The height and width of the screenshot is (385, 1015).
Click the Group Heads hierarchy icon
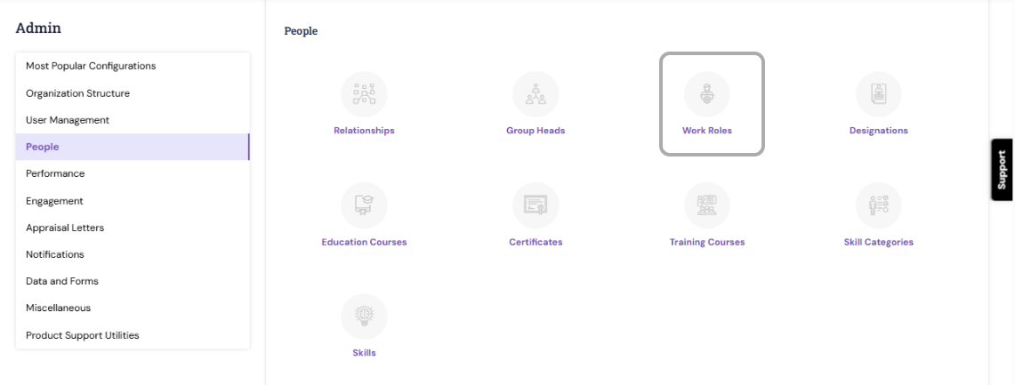tap(536, 94)
